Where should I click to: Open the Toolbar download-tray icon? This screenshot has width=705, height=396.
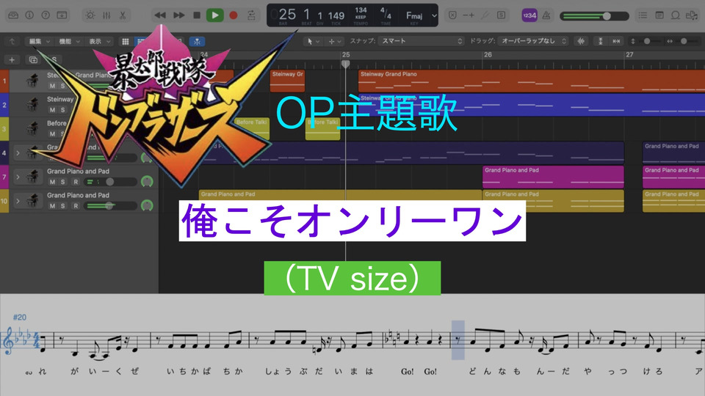(x=62, y=15)
